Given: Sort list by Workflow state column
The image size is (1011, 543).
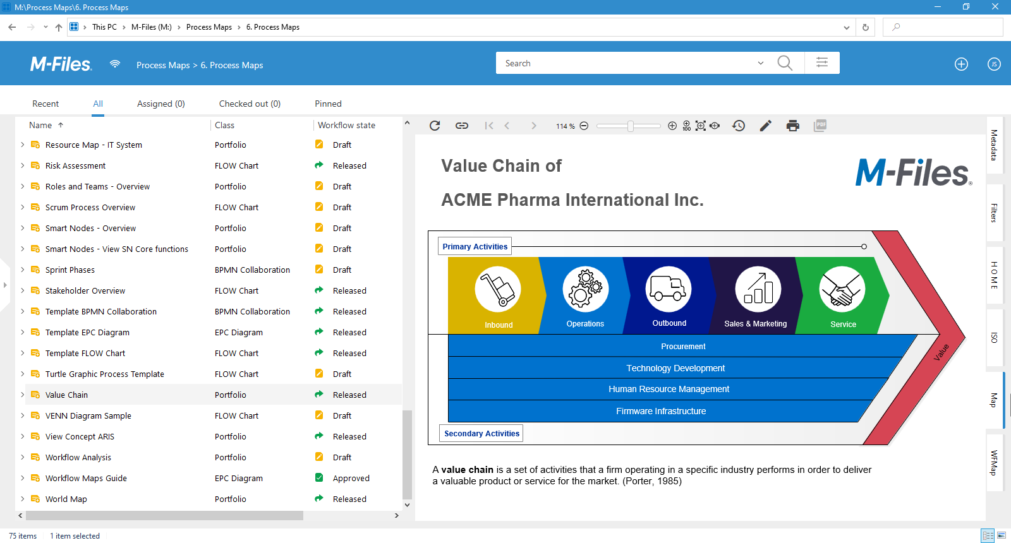Looking at the screenshot, I should click(x=346, y=125).
